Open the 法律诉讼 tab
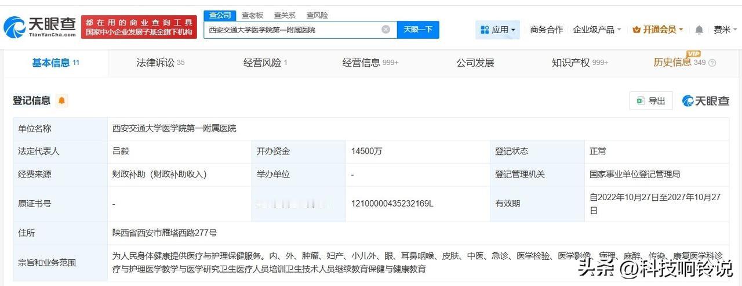742x286 pixels. tap(161, 63)
